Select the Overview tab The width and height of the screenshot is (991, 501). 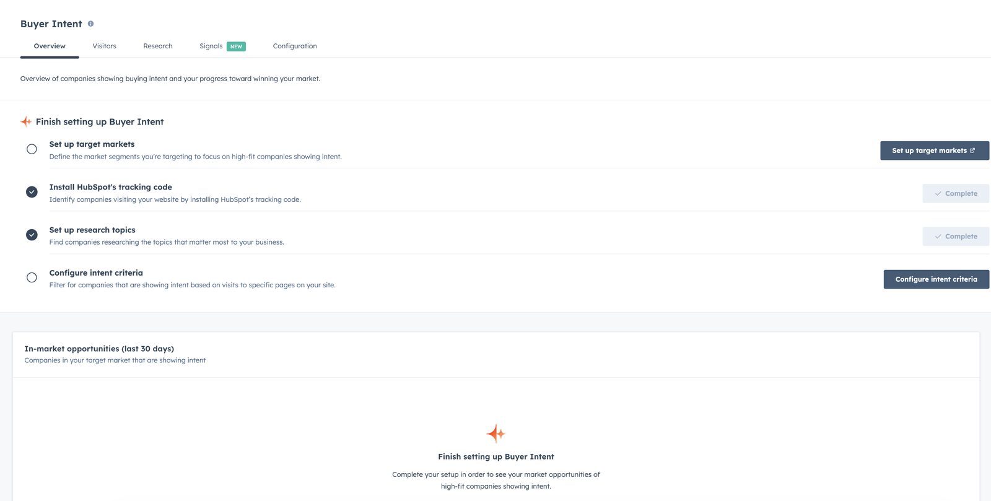pyautogui.click(x=50, y=46)
